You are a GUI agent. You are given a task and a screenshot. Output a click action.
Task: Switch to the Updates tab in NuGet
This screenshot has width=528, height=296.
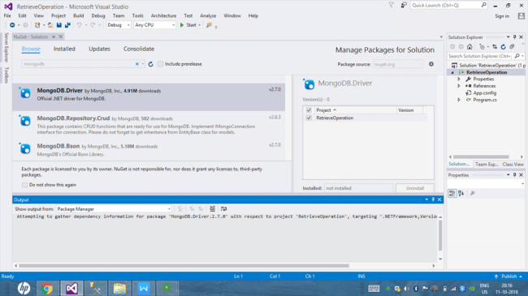click(99, 49)
